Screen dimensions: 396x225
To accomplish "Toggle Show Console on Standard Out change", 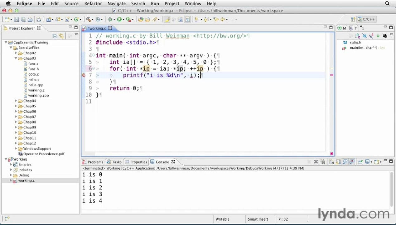I will pos(345,162).
